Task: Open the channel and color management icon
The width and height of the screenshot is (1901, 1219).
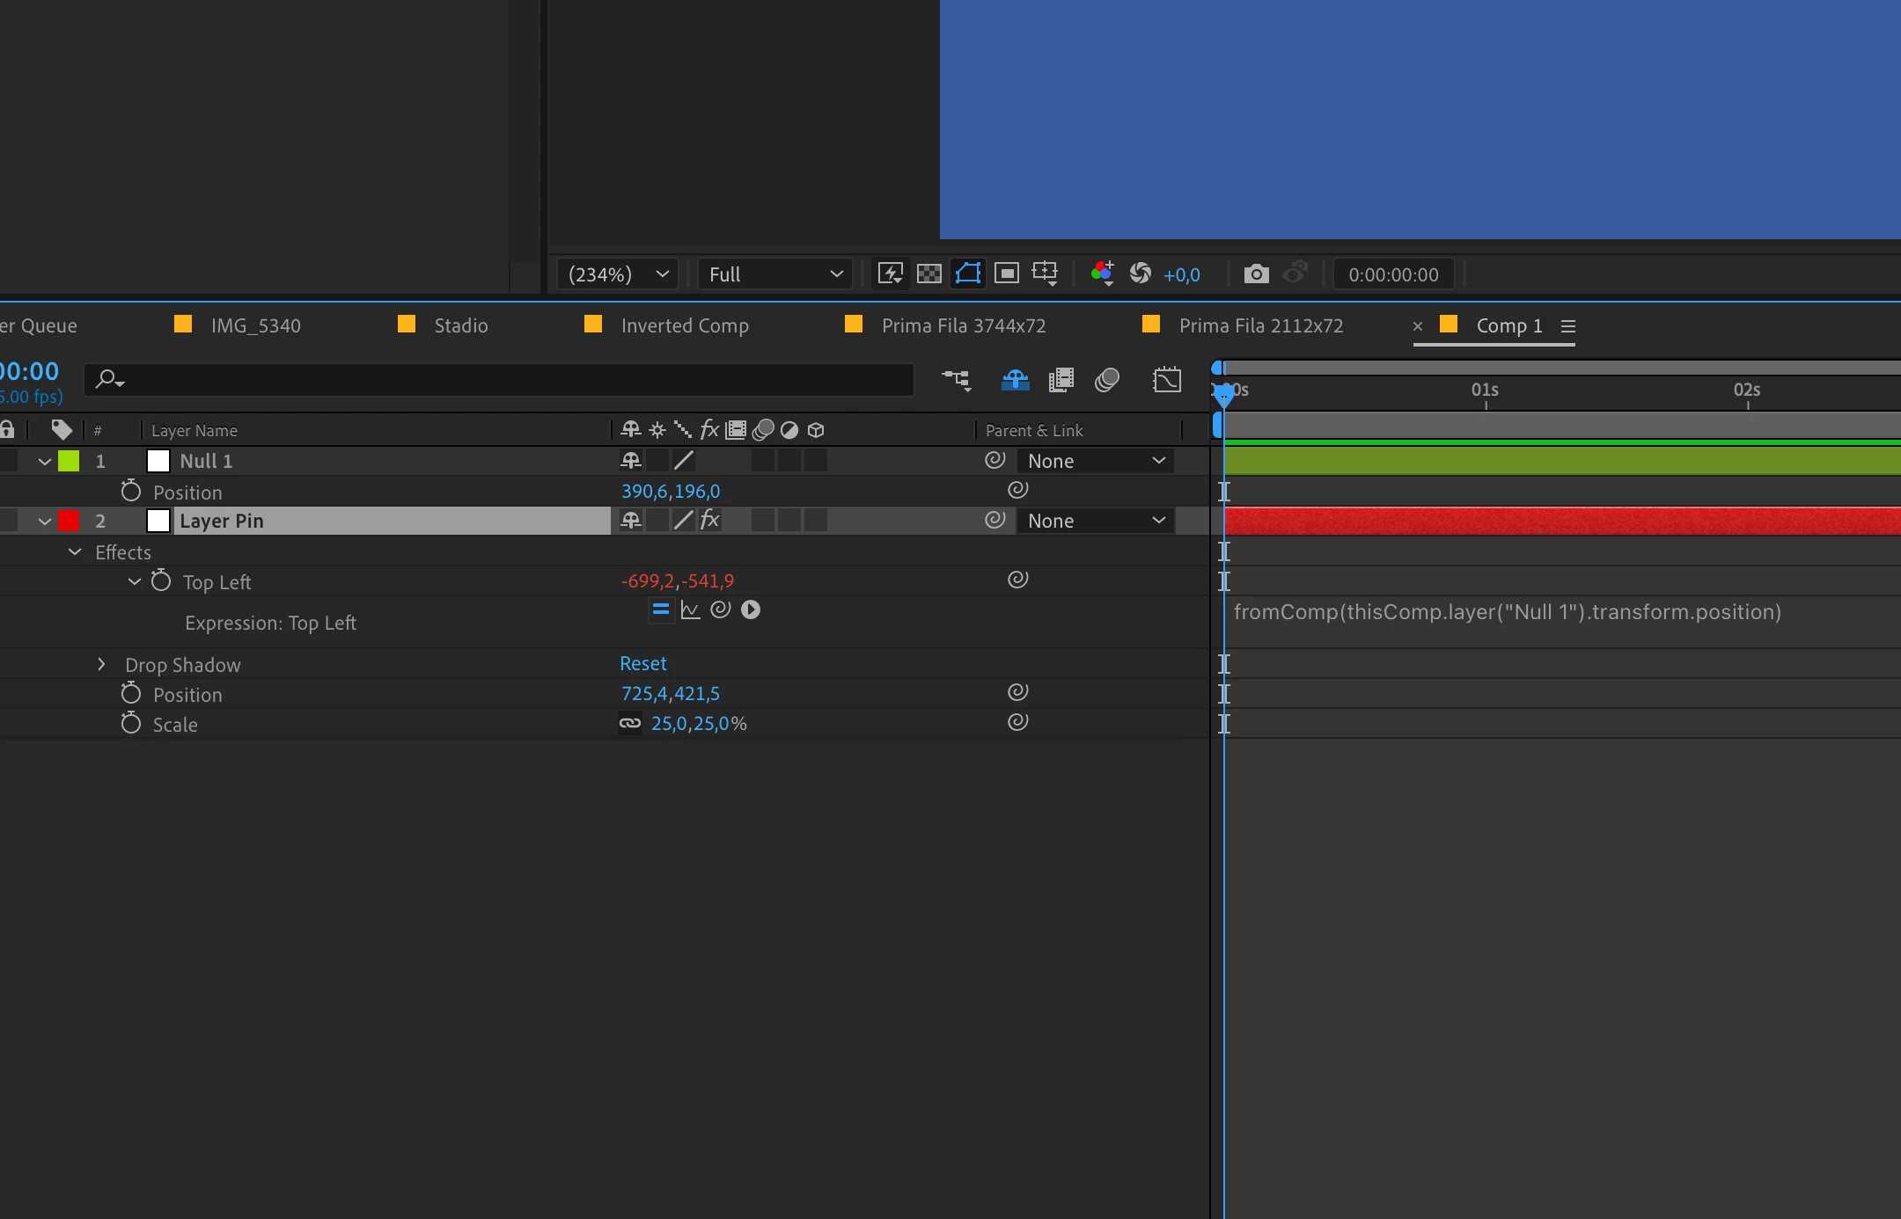Action: pyautogui.click(x=1101, y=274)
